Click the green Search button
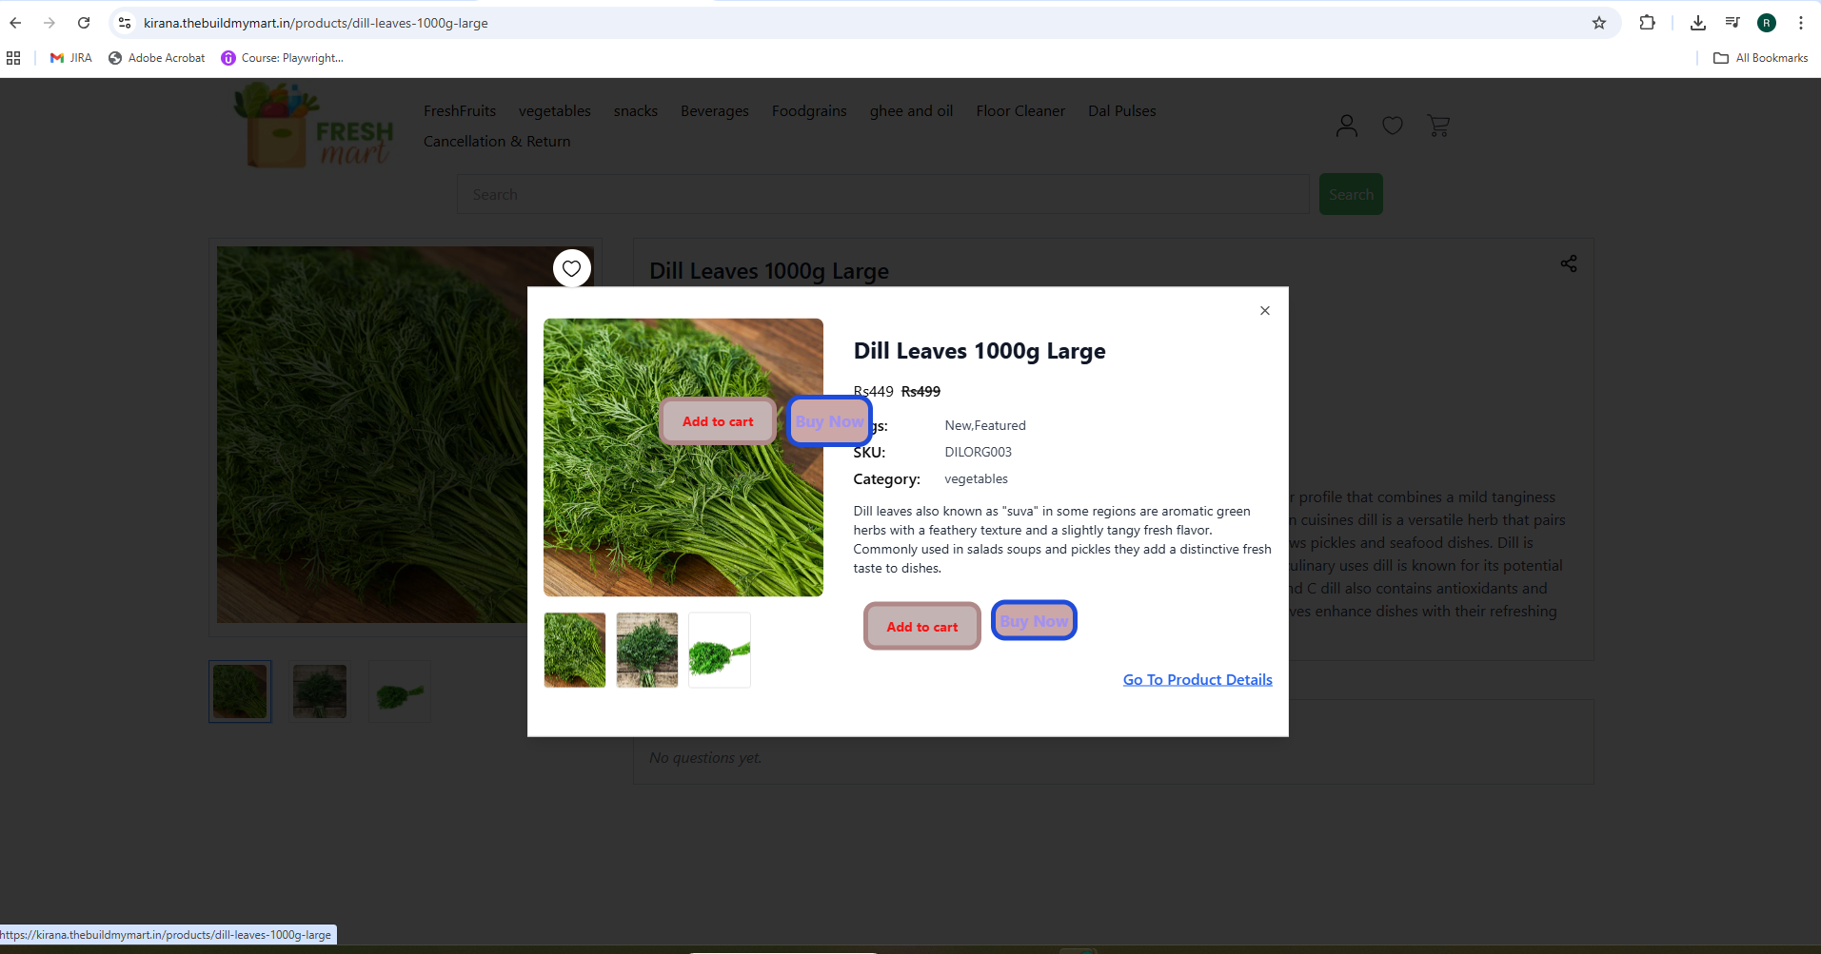The width and height of the screenshot is (1821, 954). [x=1351, y=194]
